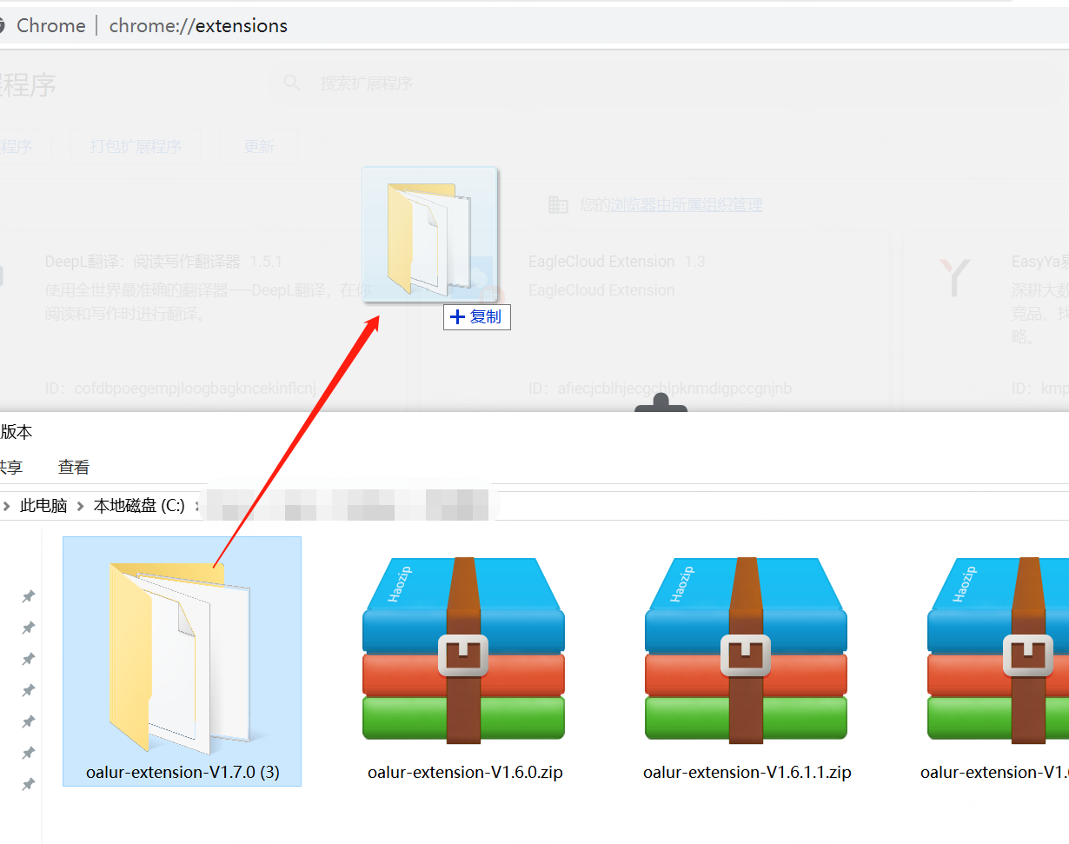1069x844 pixels.
Task: Click the 更新 button on extensions page
Action: (259, 146)
